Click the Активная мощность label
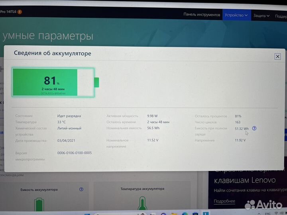The image size is (287, 215). coord(122,116)
